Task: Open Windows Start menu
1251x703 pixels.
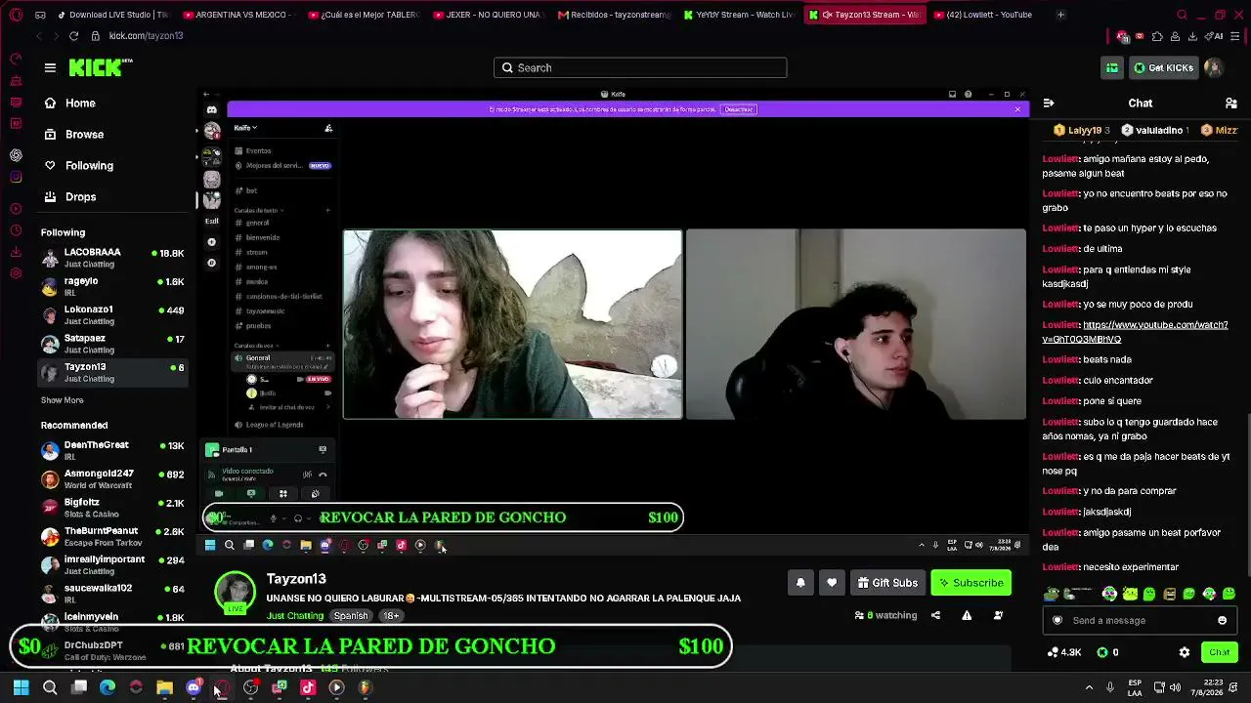Action: (x=21, y=687)
